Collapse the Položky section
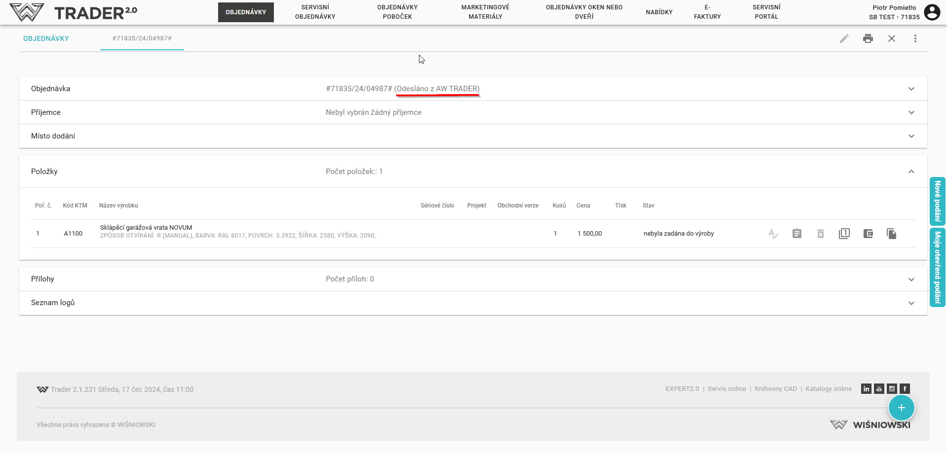This screenshot has width=947, height=453. 911,172
